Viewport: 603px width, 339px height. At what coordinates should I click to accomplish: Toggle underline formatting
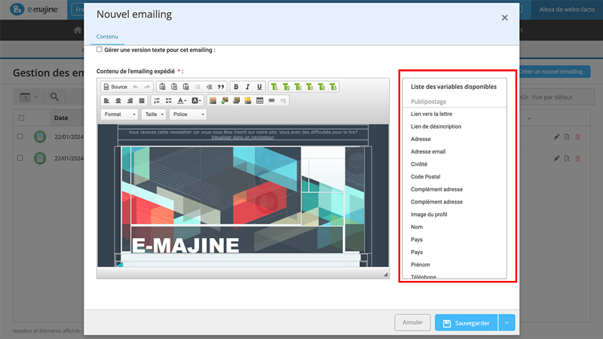pyautogui.click(x=259, y=87)
